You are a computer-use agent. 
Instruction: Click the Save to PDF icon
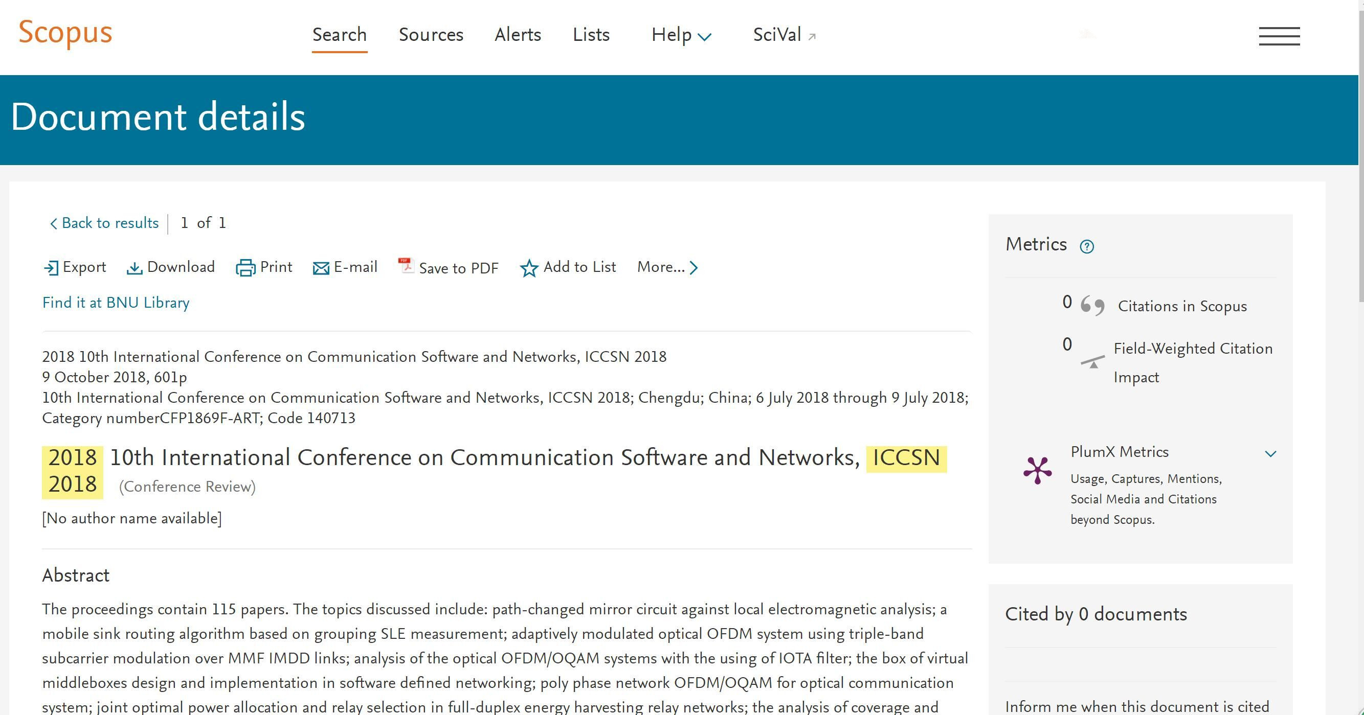pyautogui.click(x=406, y=265)
